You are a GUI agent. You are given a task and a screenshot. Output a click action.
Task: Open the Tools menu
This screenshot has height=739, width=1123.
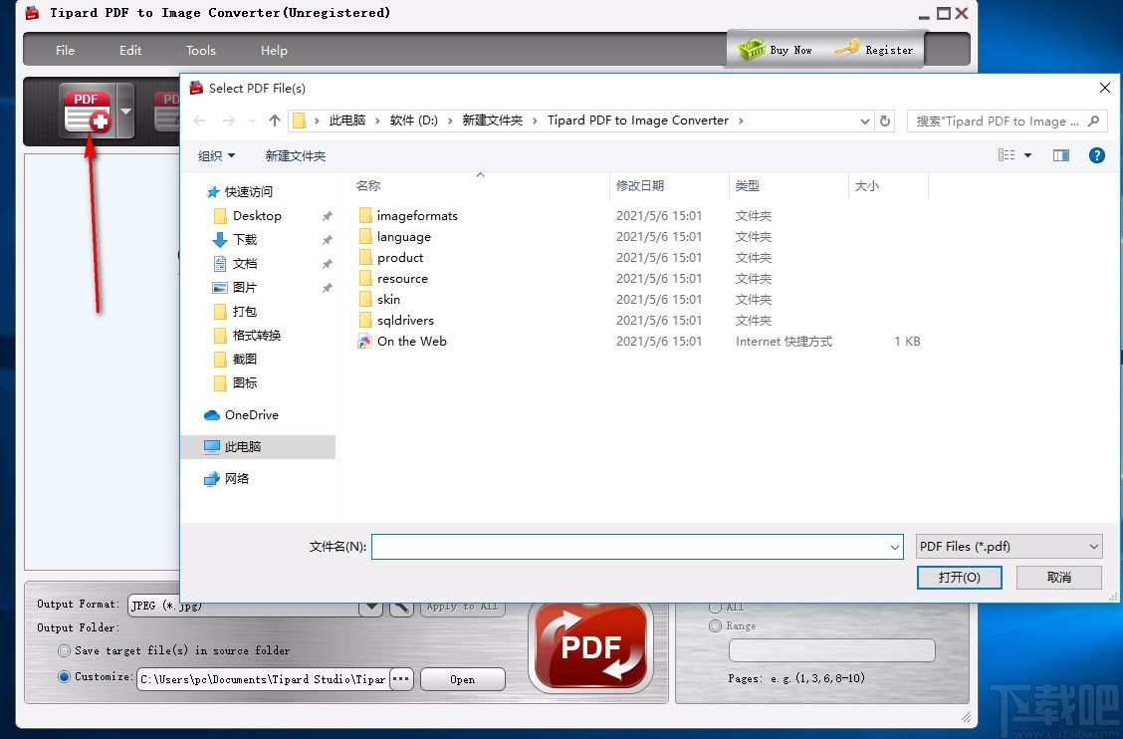pos(200,50)
